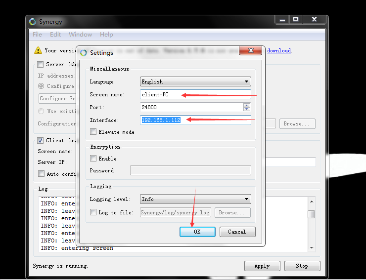Viewport: 366px width, 280px height.
Task: Decrease the Port value with down arrow
Action: pos(247,109)
